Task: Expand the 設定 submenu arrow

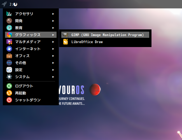Action: (x=53, y=70)
